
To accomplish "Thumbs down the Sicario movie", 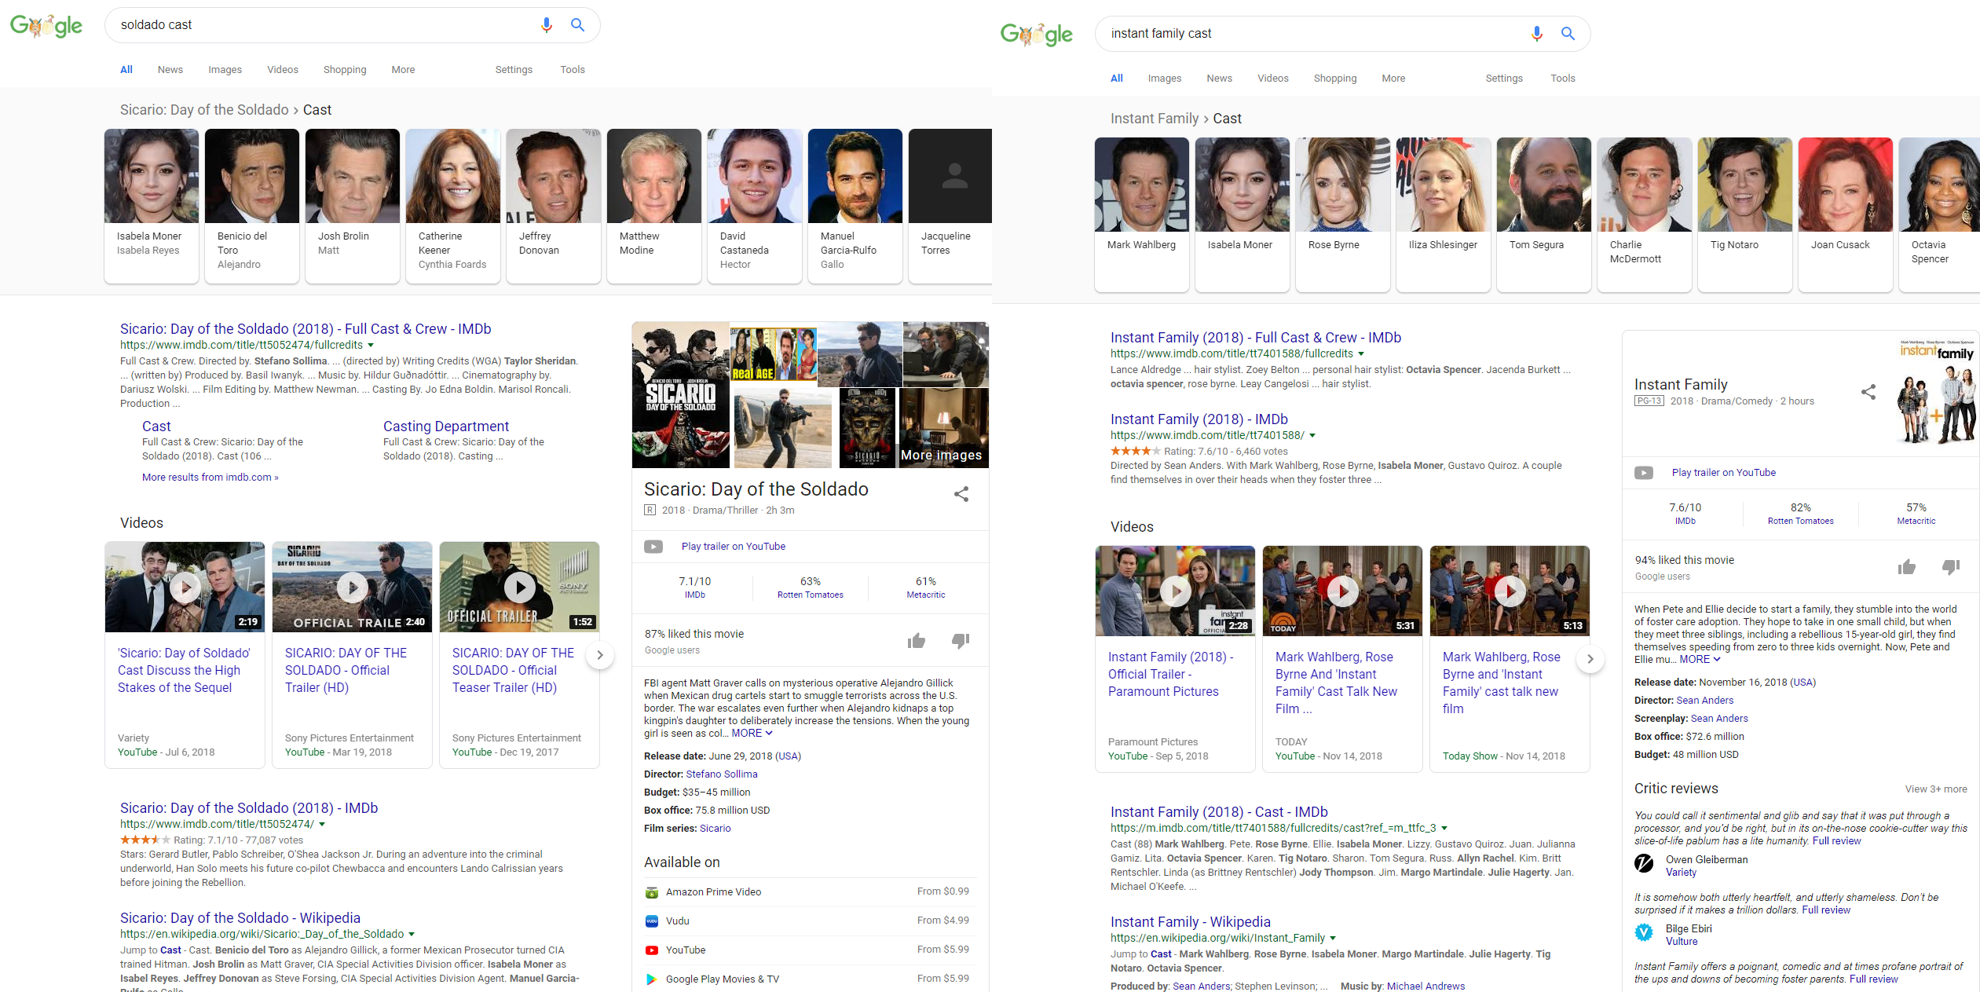I will click(961, 641).
